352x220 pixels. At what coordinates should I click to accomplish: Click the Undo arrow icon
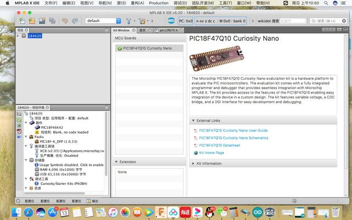[65, 21]
